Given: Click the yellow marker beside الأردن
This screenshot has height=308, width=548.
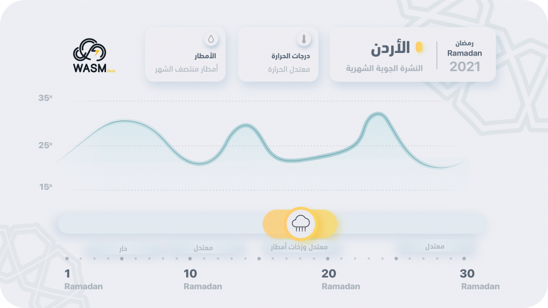Looking at the screenshot, I should tap(418, 47).
